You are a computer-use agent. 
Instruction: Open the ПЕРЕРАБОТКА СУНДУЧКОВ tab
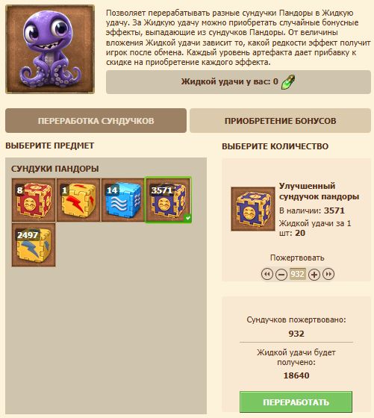96,121
